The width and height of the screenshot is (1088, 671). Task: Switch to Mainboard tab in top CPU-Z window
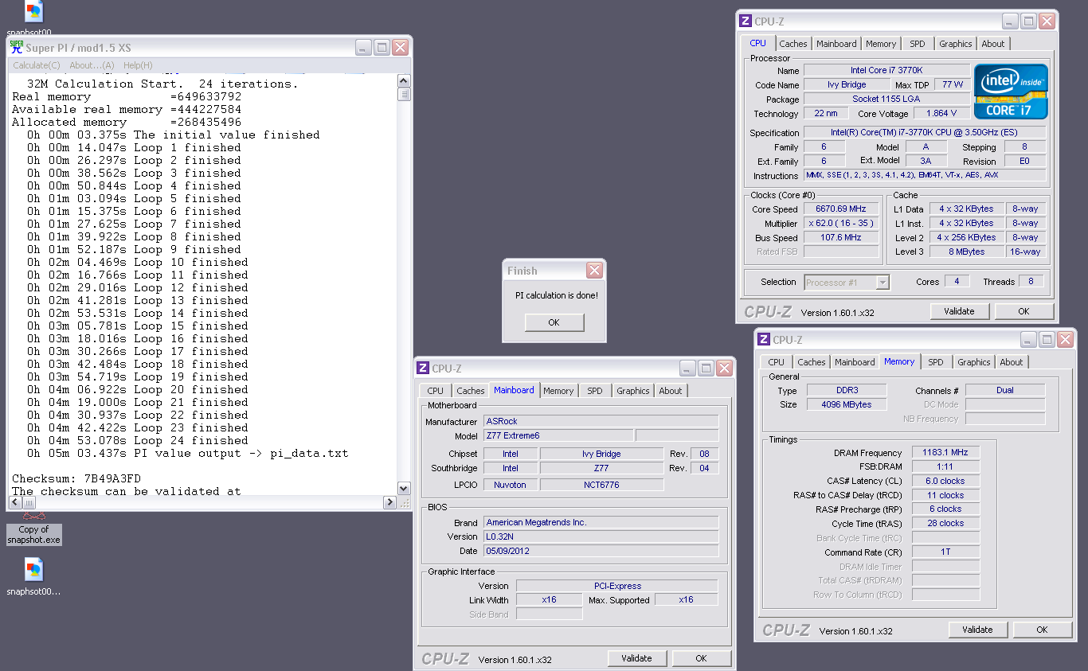(836, 44)
